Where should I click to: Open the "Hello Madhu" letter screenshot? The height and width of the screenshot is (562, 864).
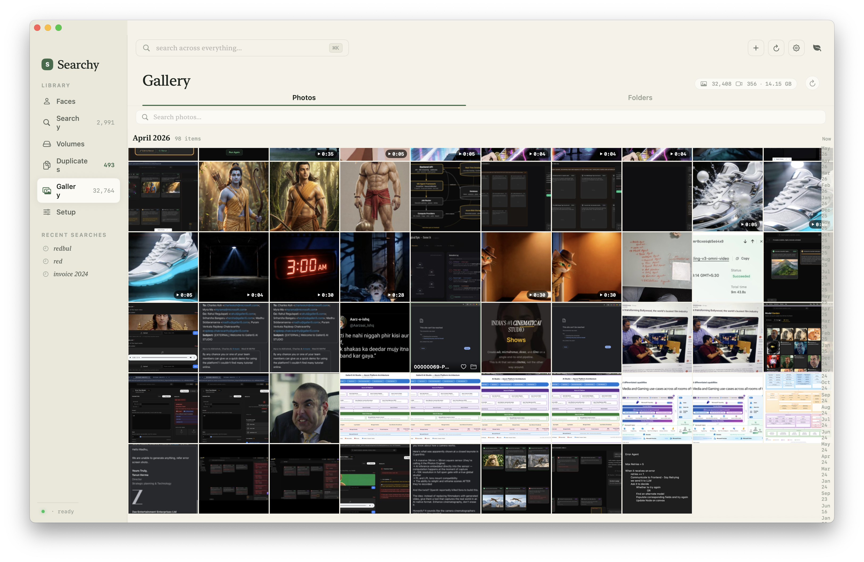(x=163, y=478)
